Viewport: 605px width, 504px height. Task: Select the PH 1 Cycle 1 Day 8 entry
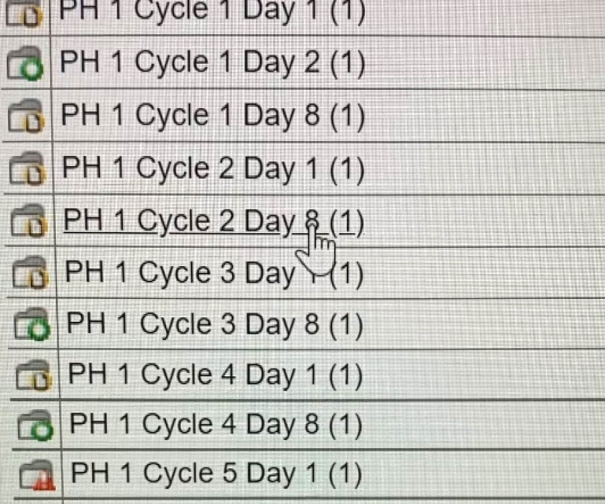tap(213, 116)
